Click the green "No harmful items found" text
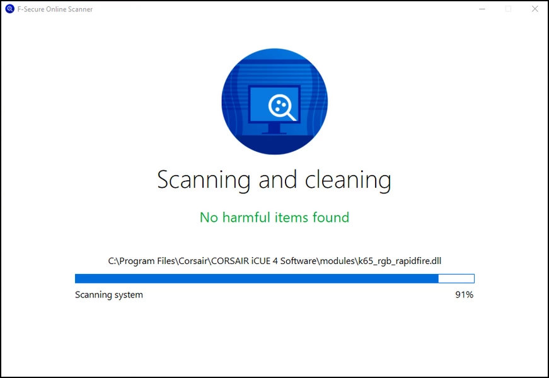Viewport: 549px width, 378px height. coord(275,217)
